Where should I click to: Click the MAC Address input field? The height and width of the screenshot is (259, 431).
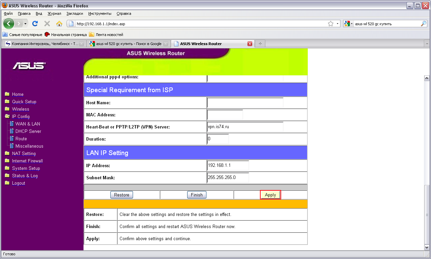225,115
